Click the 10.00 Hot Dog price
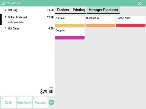The image size is (146, 109). click(50, 10)
